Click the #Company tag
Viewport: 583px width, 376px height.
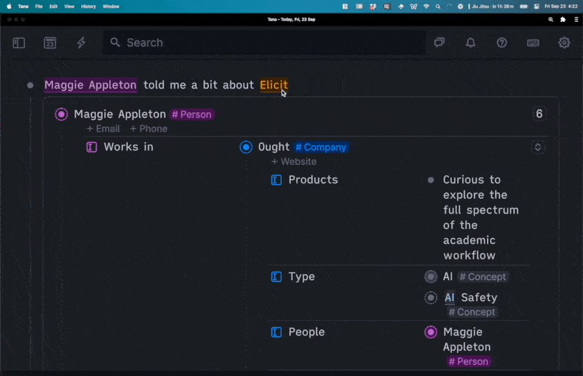[x=321, y=147]
